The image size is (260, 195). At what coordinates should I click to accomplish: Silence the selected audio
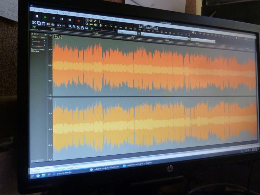[x=53, y=25]
